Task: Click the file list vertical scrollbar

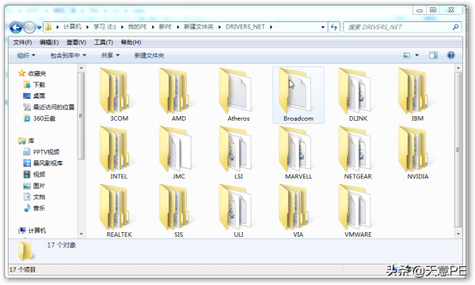Action: coord(458,150)
